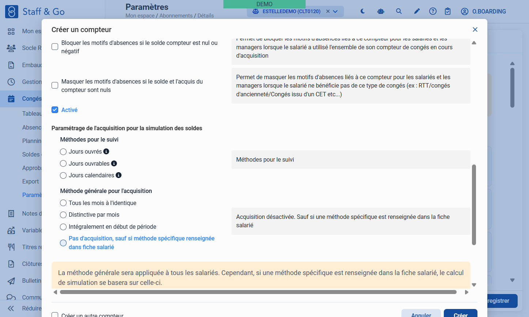Click info icon next to Jours calendaires

(x=118, y=175)
